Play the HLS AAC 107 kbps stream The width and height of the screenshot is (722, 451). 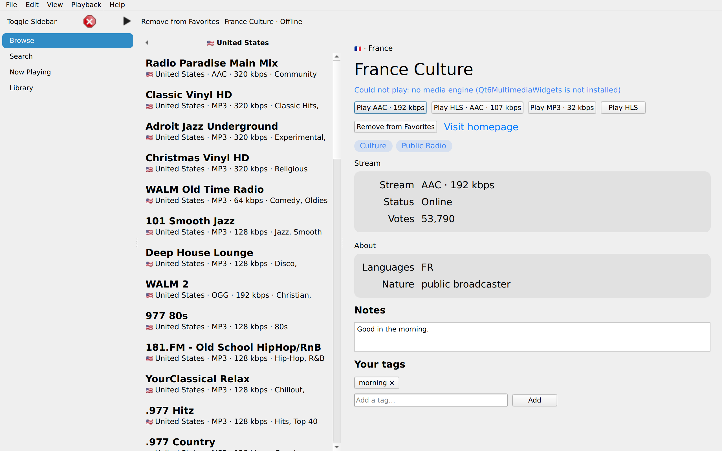click(x=477, y=108)
